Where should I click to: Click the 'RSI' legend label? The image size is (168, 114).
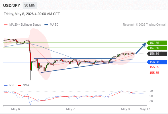(x=12, y=85)
